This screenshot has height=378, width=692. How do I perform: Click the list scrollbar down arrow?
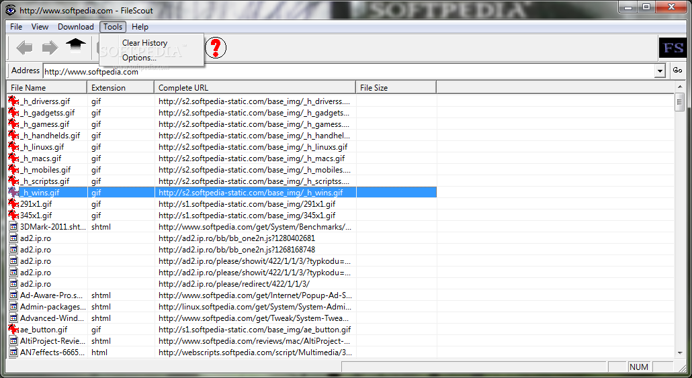tap(680, 353)
